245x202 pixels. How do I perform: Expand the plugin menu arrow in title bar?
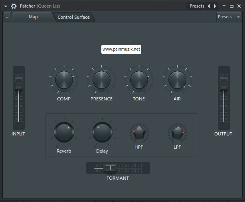point(6,6)
